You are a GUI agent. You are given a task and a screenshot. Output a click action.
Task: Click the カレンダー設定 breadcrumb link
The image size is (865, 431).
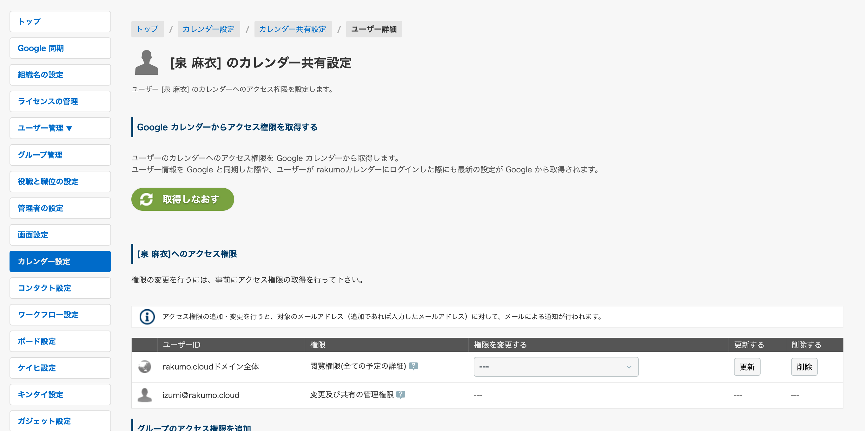[x=208, y=29]
